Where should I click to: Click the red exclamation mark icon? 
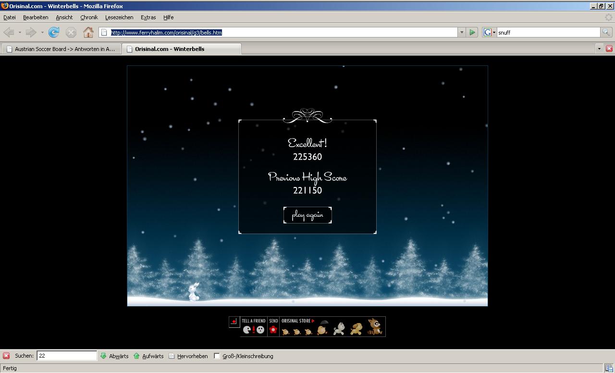pyautogui.click(x=254, y=330)
